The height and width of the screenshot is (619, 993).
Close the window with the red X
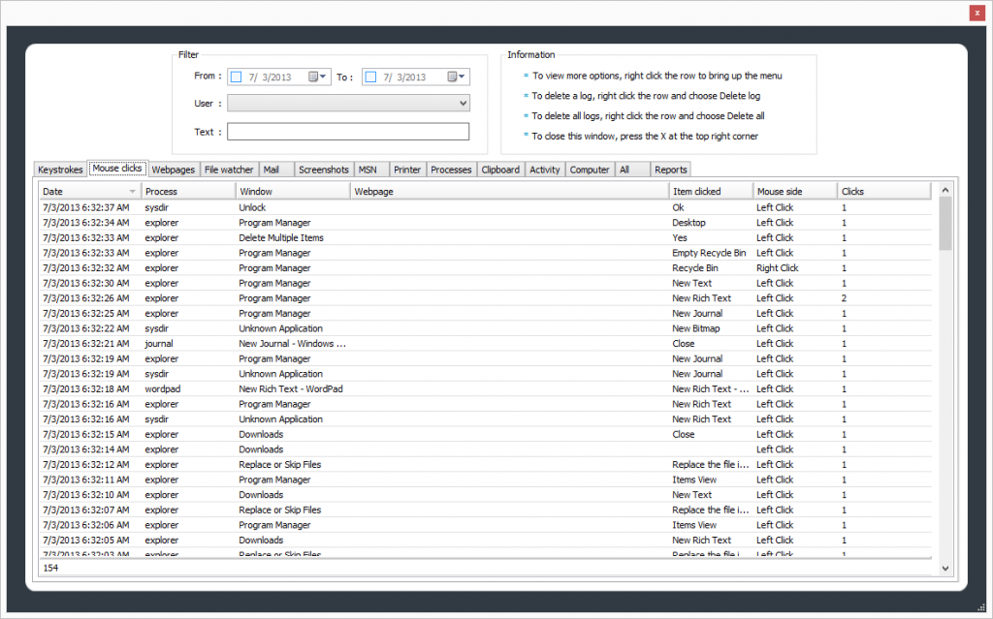coord(977,14)
